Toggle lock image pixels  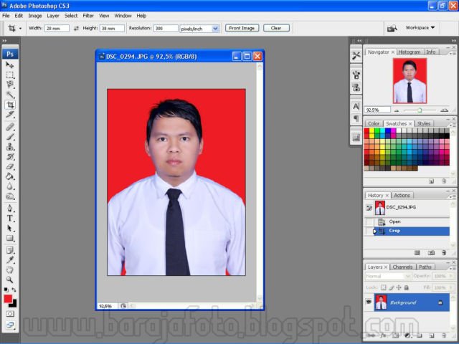(392, 287)
